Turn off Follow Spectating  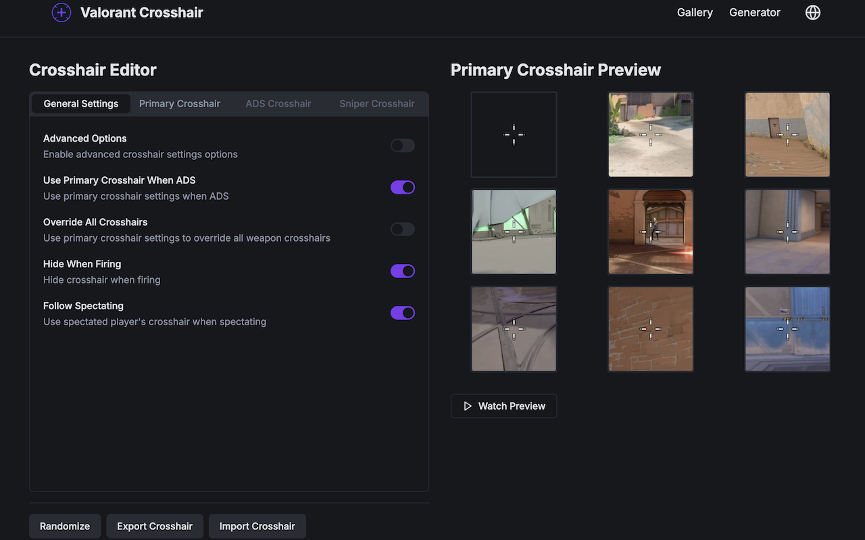402,313
